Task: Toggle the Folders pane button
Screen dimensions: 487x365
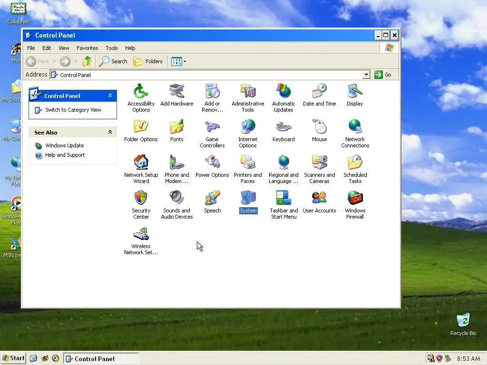Action: (148, 61)
